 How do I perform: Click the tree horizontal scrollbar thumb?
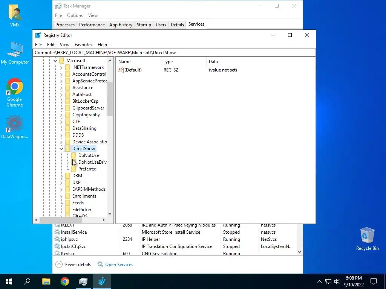[x=61, y=220]
